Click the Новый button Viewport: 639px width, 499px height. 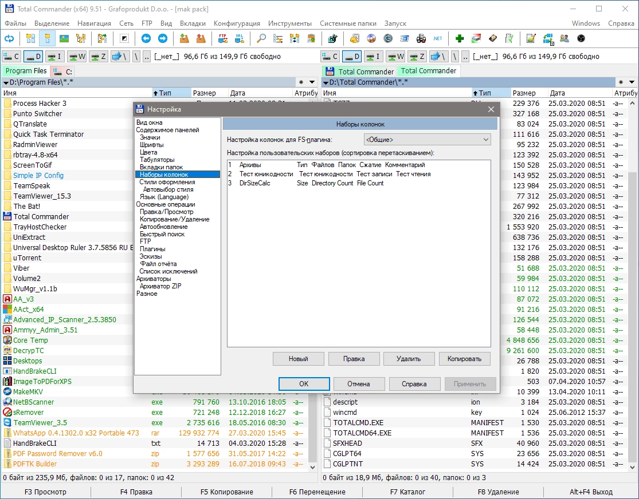pos(299,359)
